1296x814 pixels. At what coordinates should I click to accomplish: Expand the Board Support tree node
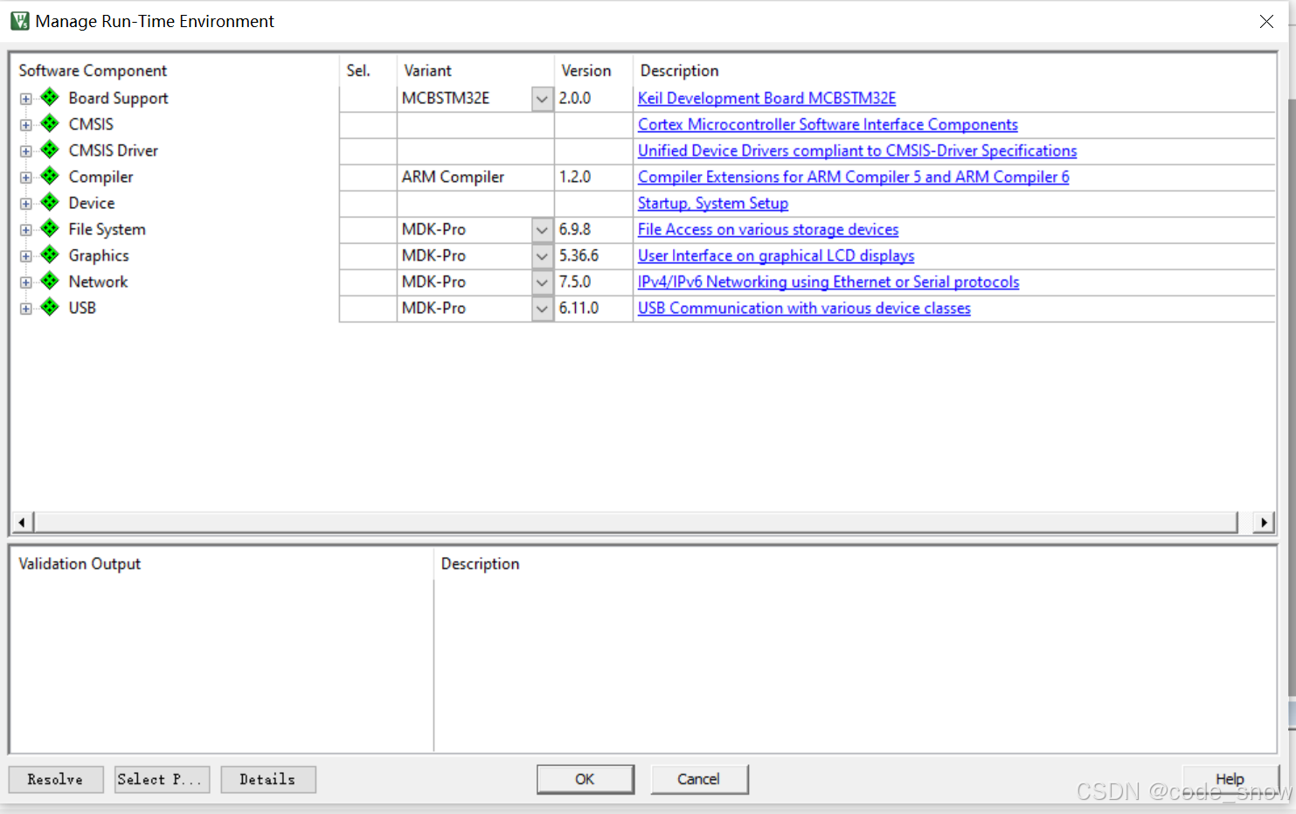click(26, 99)
